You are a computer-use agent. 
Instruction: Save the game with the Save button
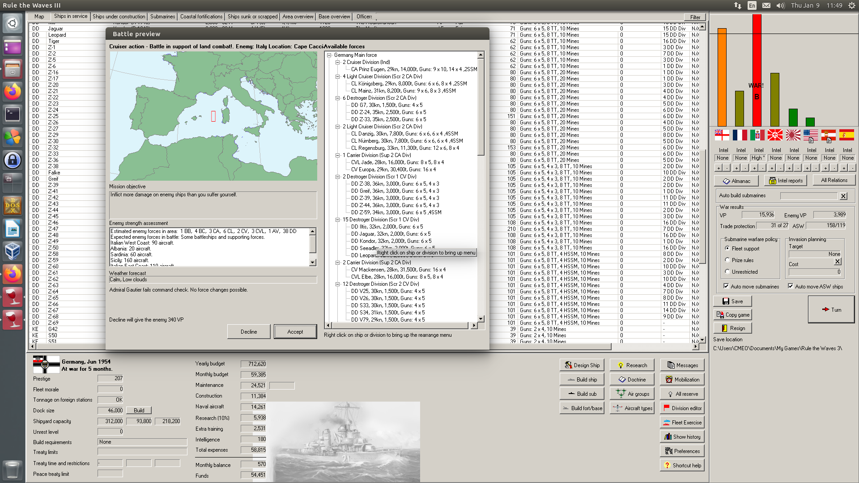click(732, 301)
